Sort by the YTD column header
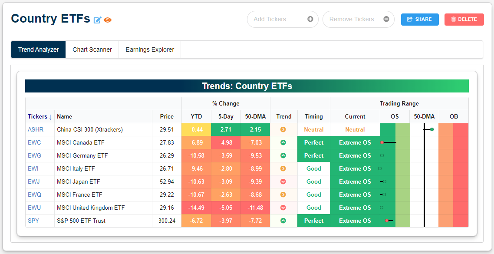 (x=196, y=117)
